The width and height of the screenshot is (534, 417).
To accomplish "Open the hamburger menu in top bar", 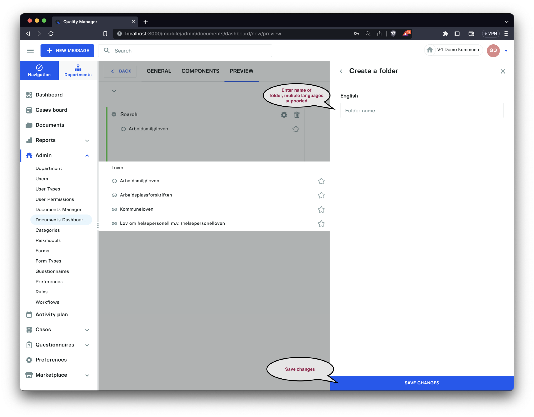I will [x=30, y=51].
